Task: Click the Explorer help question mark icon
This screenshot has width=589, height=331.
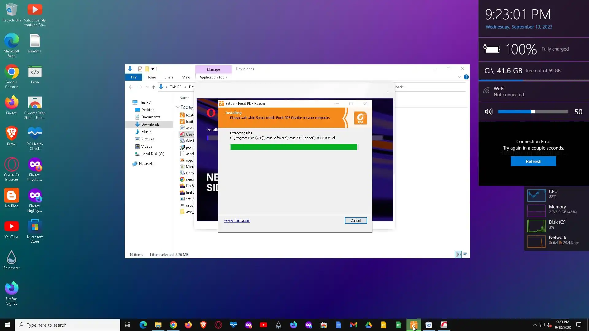Action: (466, 77)
